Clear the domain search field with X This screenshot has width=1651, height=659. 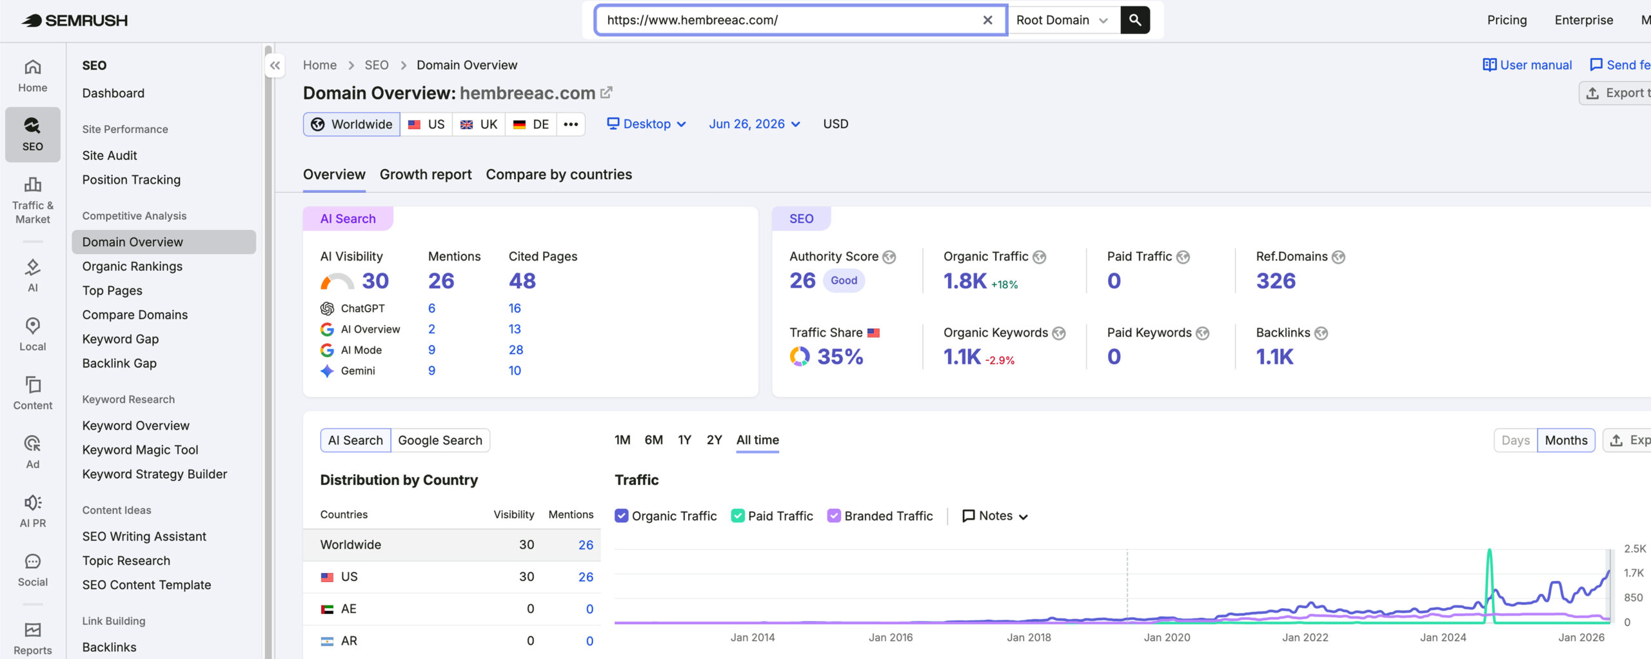tap(987, 20)
